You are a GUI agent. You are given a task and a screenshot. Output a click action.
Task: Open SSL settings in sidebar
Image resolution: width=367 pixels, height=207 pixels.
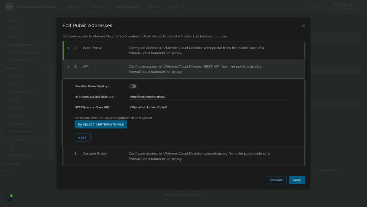(x=12, y=147)
